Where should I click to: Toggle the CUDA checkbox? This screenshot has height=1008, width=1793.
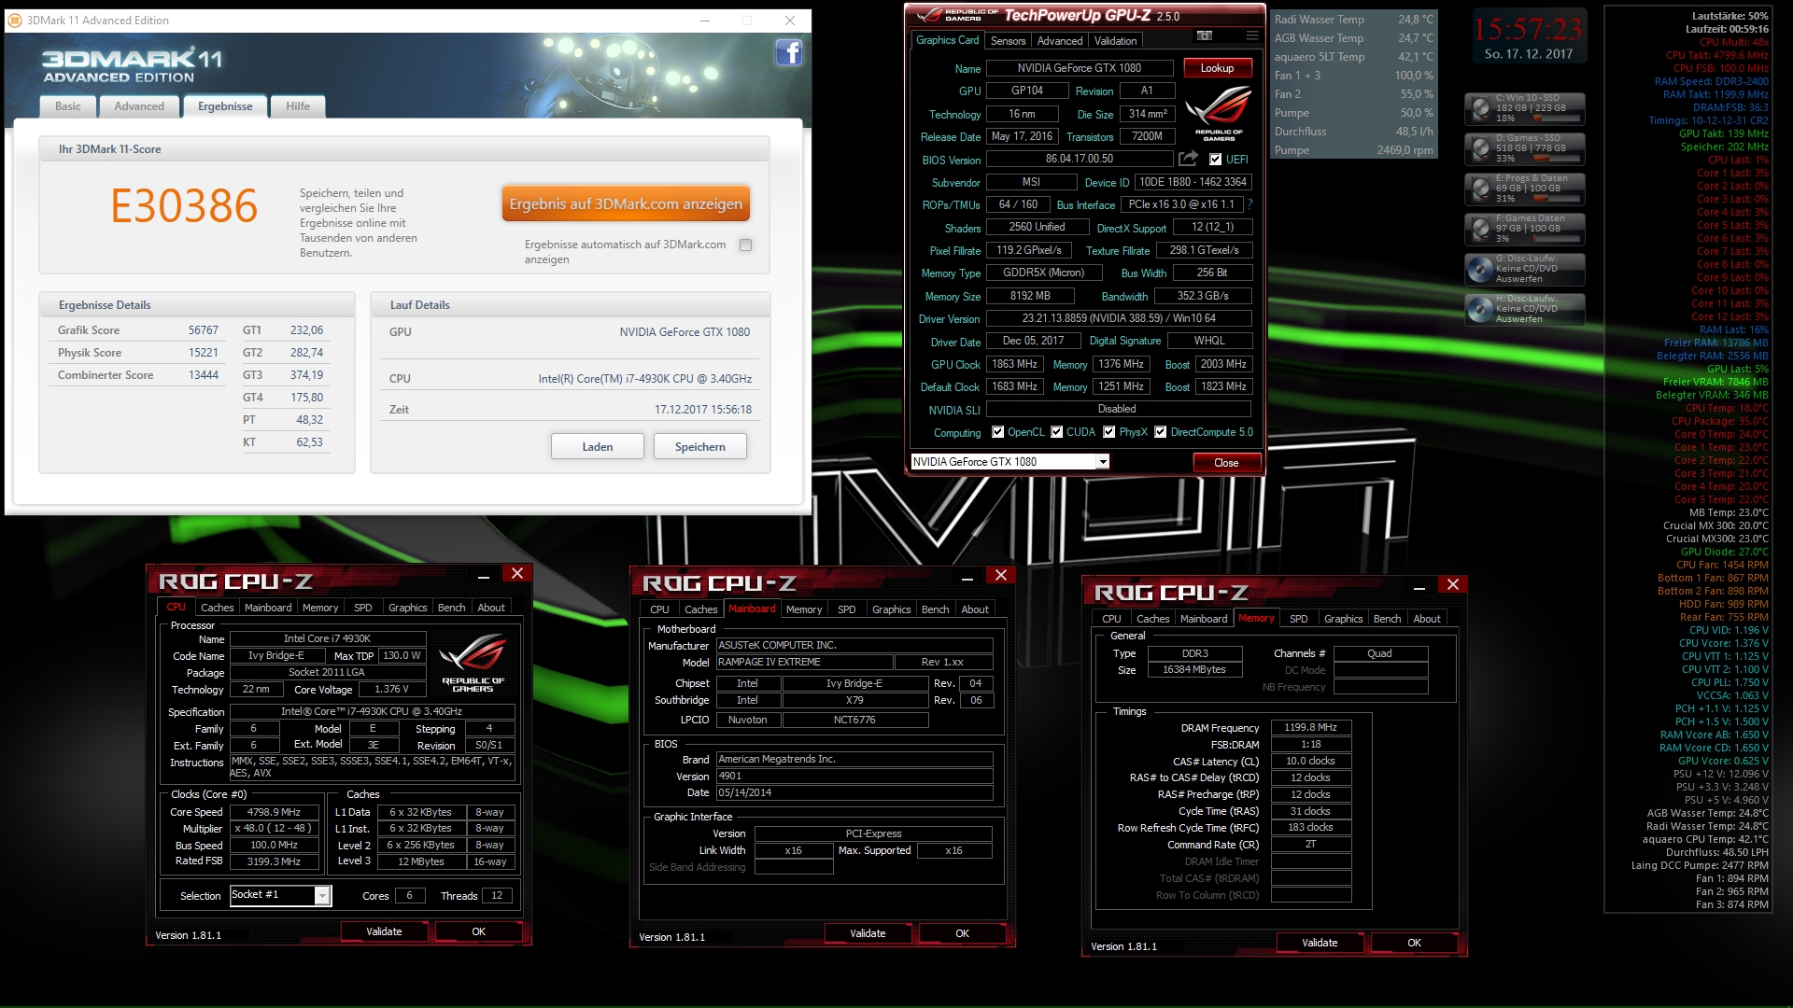(1056, 432)
